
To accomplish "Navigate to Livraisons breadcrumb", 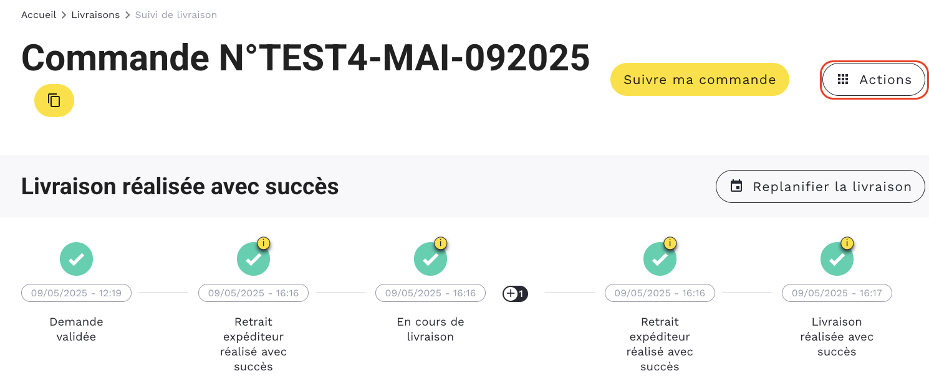I will coord(95,15).
